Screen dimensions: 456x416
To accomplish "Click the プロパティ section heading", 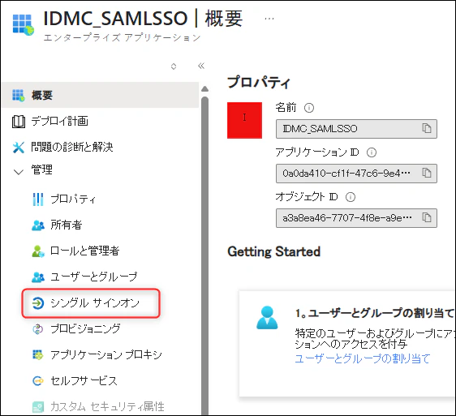I will pyautogui.click(x=259, y=82).
